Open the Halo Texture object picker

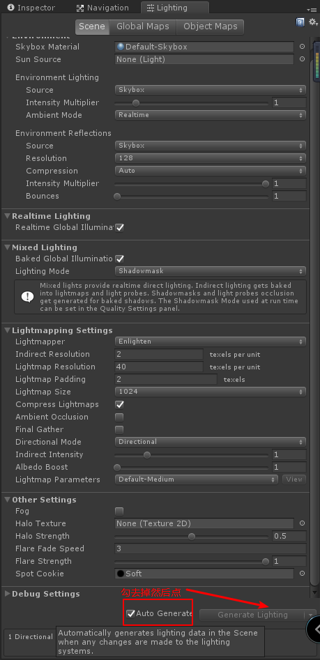302,523
